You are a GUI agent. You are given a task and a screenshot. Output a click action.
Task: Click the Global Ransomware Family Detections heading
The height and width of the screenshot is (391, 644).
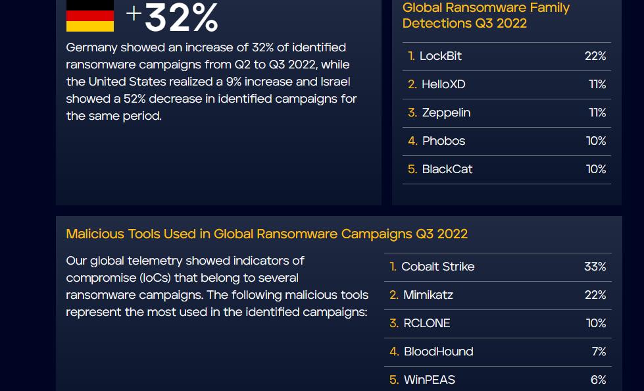pos(486,15)
